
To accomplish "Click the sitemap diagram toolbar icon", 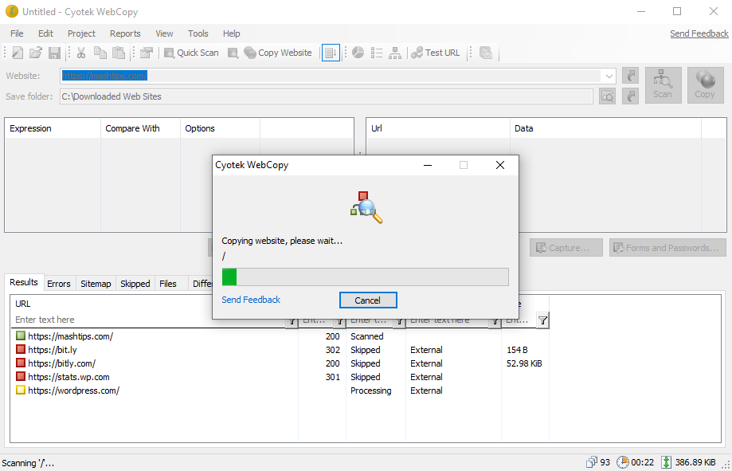I will coord(395,53).
